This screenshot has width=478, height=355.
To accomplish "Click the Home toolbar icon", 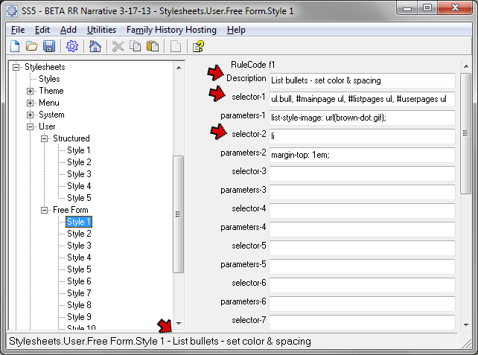I will coord(95,47).
